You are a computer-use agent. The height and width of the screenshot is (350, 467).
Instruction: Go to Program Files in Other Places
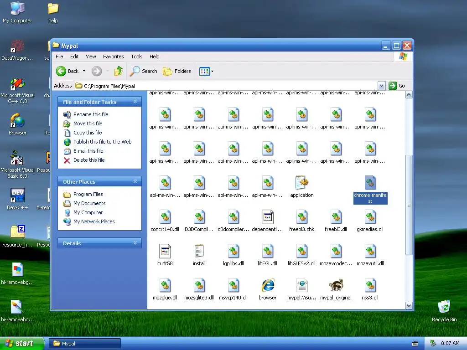tap(88, 194)
